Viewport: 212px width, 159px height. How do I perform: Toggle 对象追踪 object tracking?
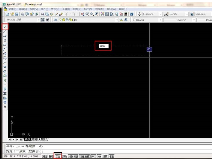pyautogui.click(x=84, y=157)
